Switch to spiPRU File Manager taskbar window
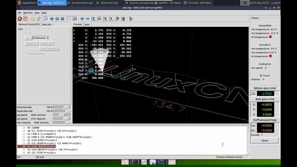Viewport: 297px width, 167px height. [168, 3]
